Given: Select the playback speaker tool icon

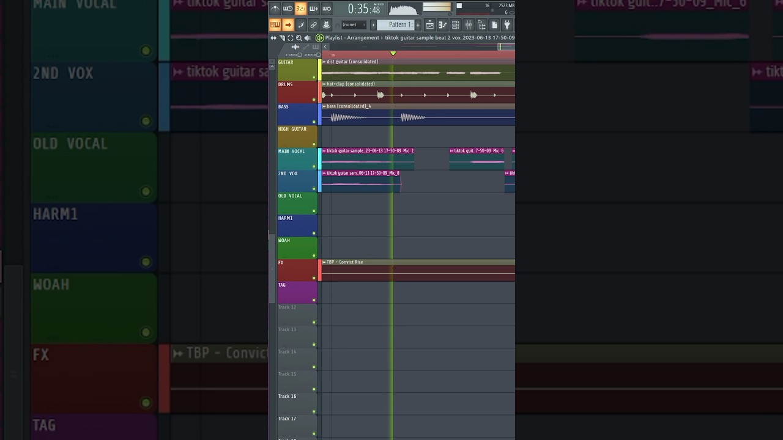Looking at the screenshot, I should [x=308, y=38].
